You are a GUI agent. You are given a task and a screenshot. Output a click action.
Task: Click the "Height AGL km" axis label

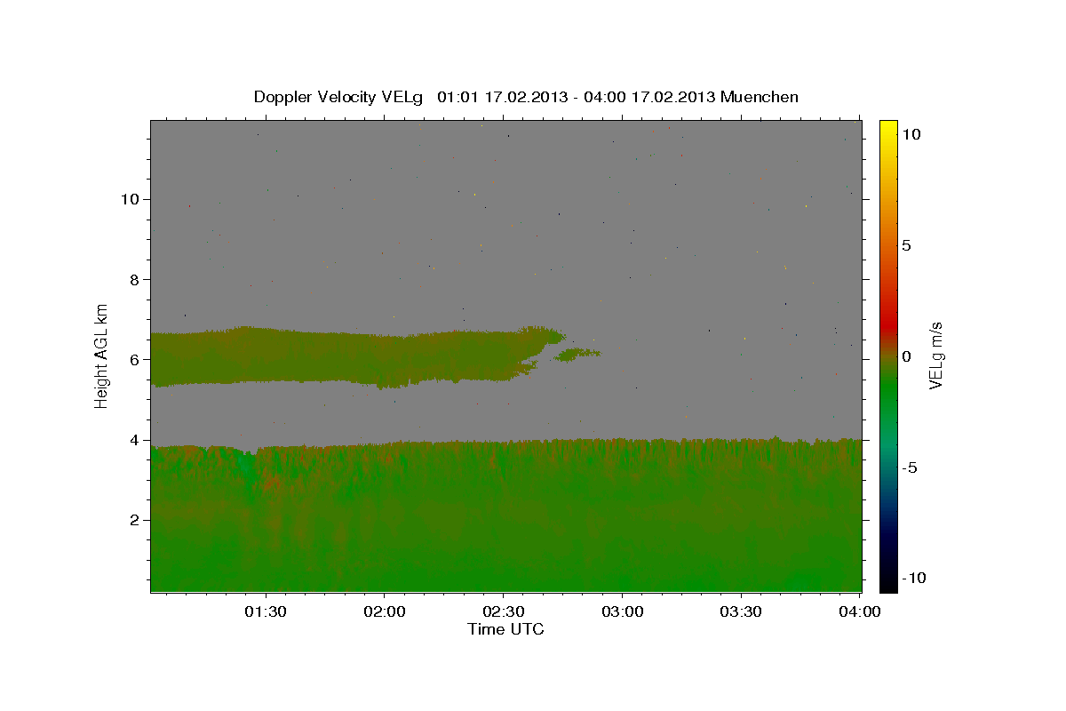pos(102,355)
